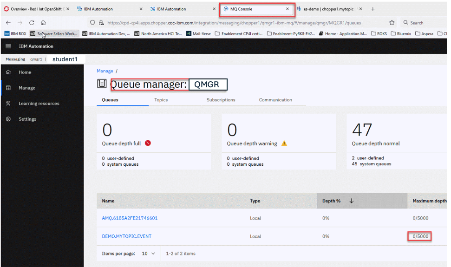Open the Items per page dropdown
Screen dimensions: 451x267
pyautogui.click(x=148, y=254)
